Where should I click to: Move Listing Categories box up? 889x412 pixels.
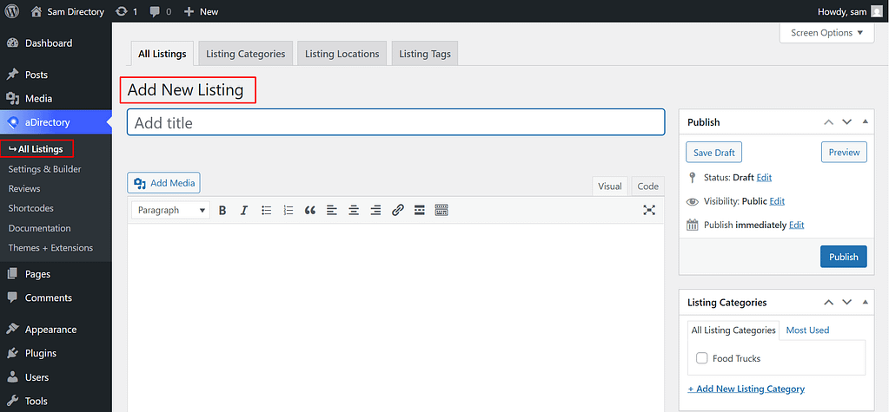[x=829, y=302]
